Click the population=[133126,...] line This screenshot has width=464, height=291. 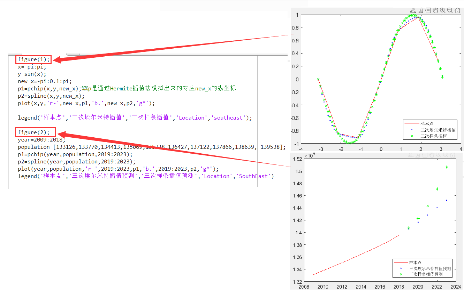pos(152,147)
